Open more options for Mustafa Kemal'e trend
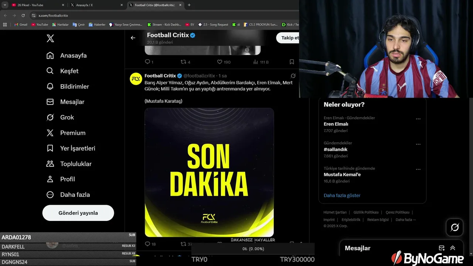The height and width of the screenshot is (266, 473). point(418,169)
